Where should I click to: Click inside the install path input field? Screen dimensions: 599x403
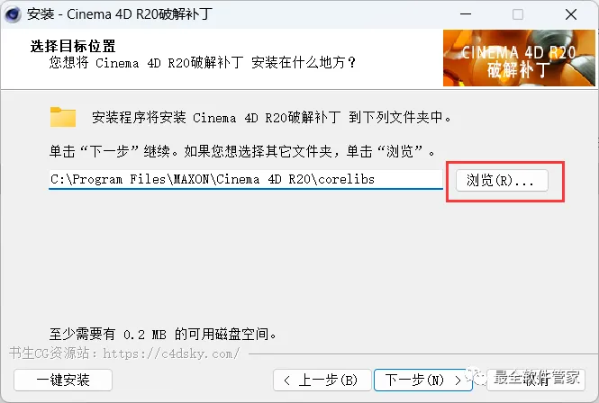246,179
